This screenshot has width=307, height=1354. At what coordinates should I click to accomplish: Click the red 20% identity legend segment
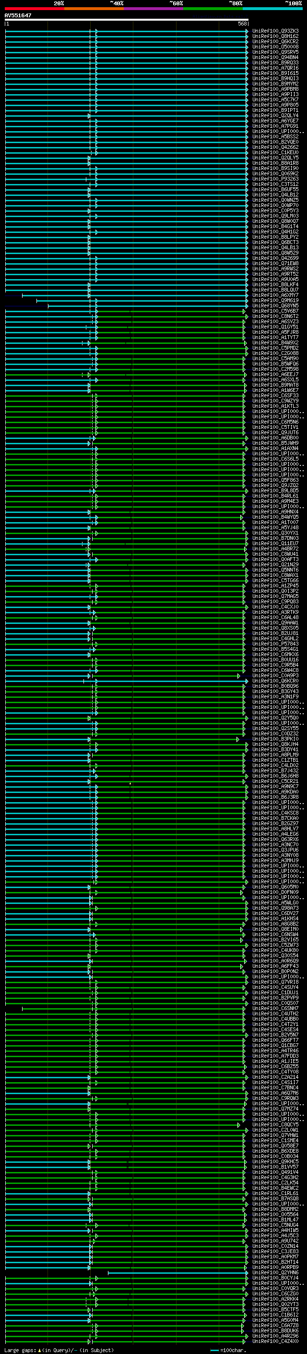35,9
